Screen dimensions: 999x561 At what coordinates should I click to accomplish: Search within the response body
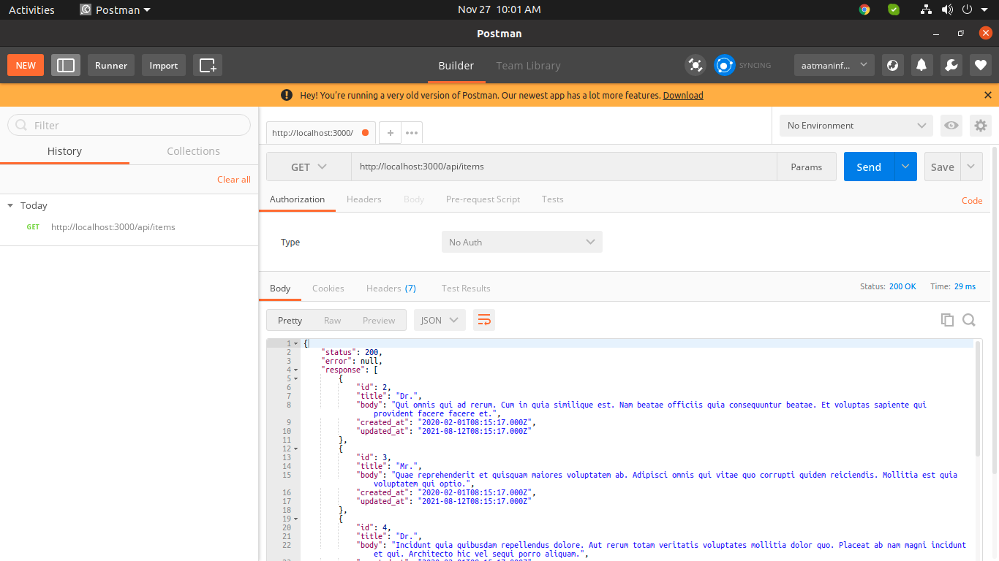[969, 320]
